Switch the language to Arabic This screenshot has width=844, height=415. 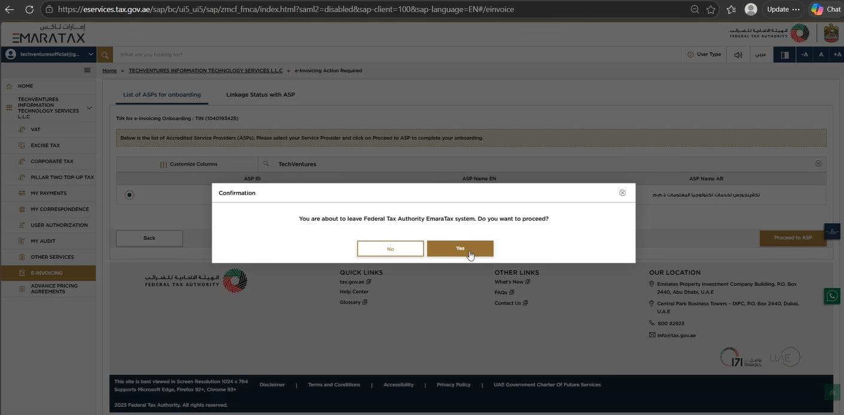(760, 54)
